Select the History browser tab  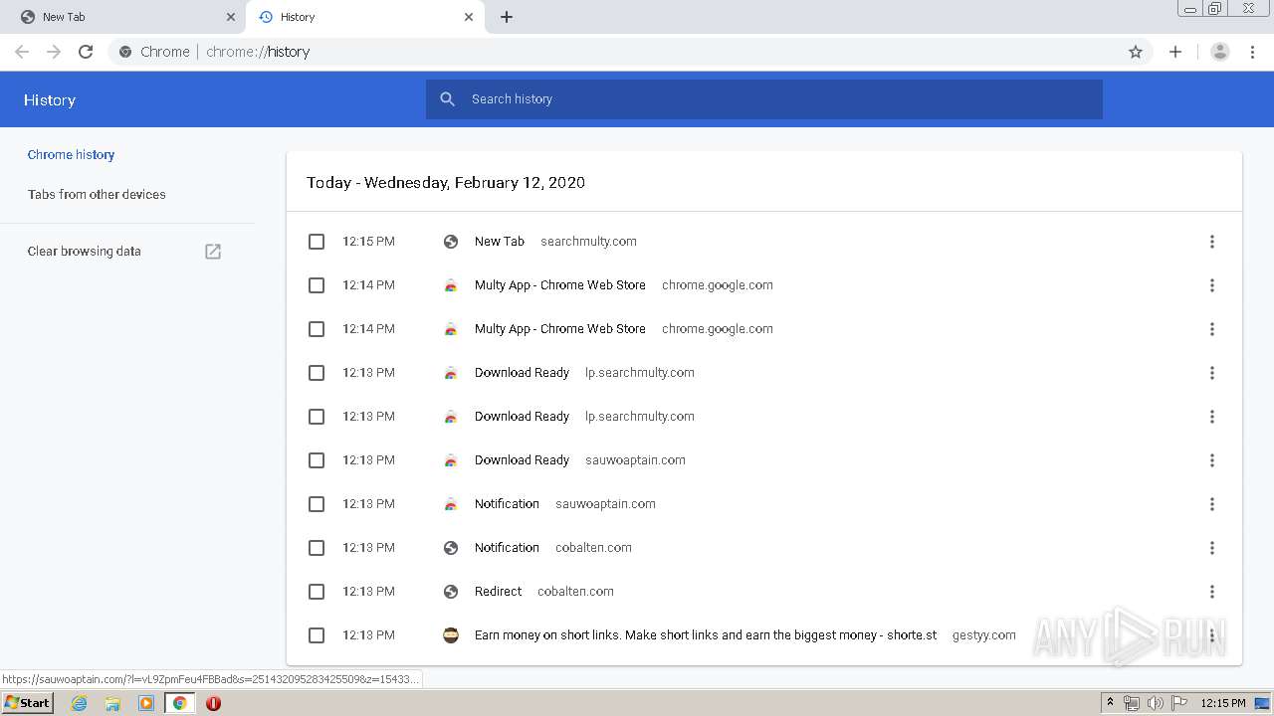pyautogui.click(x=364, y=17)
